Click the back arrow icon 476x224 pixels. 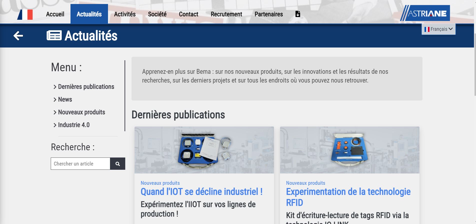tap(18, 35)
